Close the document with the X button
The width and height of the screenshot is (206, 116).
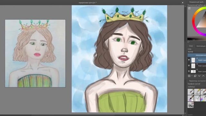183,3
